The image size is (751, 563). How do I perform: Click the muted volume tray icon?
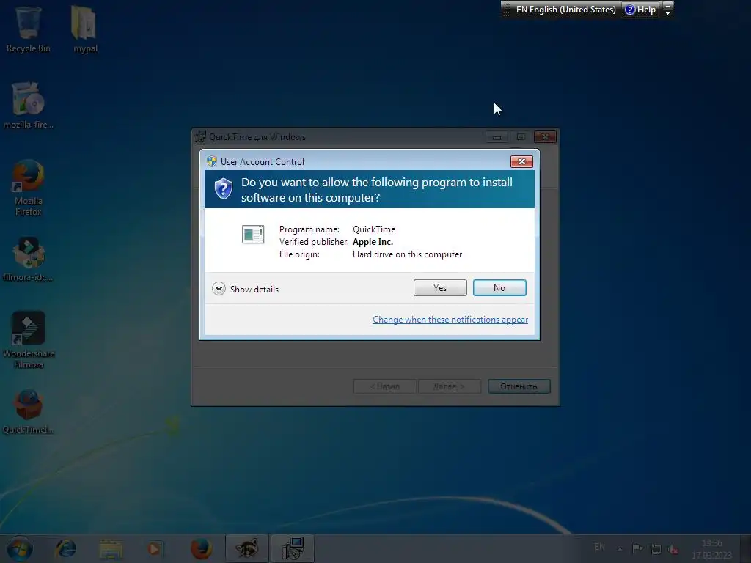tap(673, 549)
